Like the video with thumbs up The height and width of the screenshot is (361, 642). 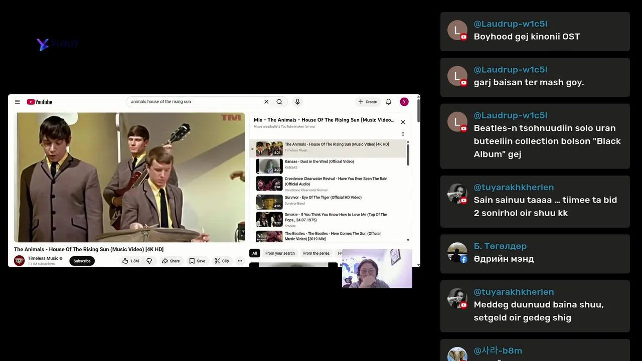click(130, 261)
